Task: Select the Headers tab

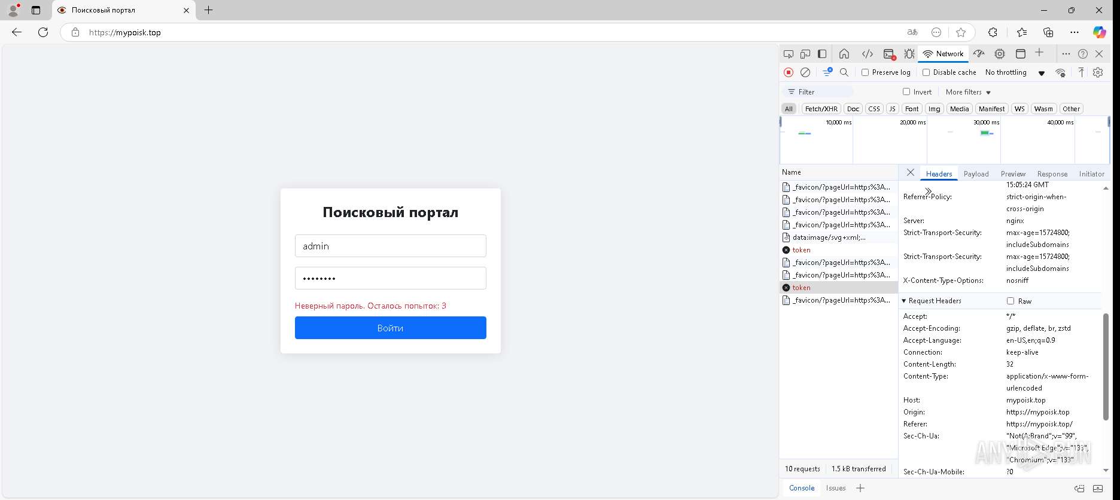Action: [x=939, y=174]
